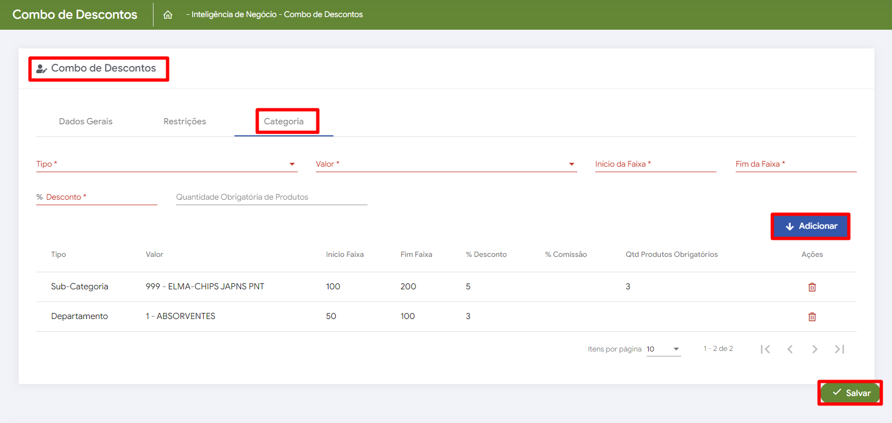Save the combo with Salvar button
Image resolution: width=892 pixels, height=423 pixels.
tap(851, 393)
